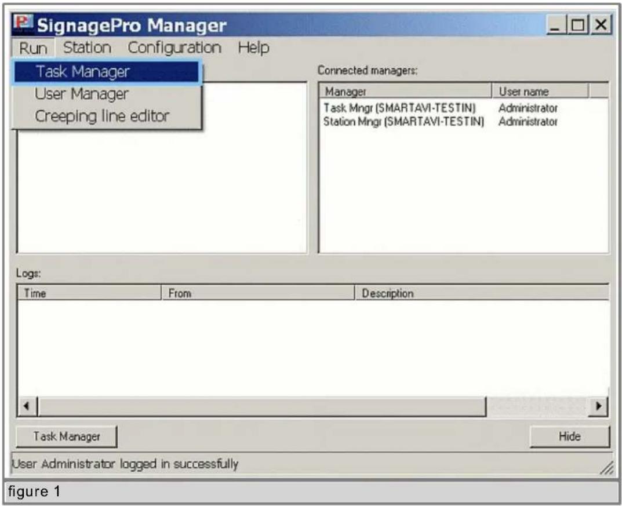Sort logs by the From column header

pyautogui.click(x=258, y=293)
